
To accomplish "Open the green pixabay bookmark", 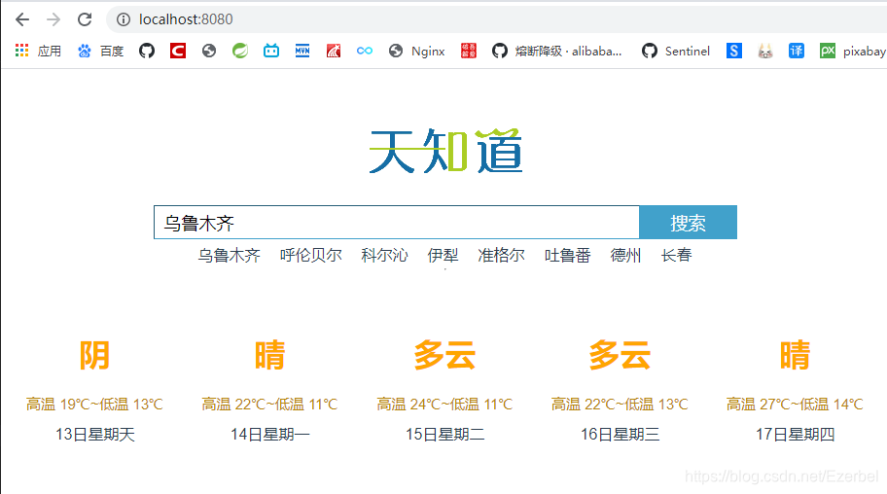I will (x=853, y=51).
